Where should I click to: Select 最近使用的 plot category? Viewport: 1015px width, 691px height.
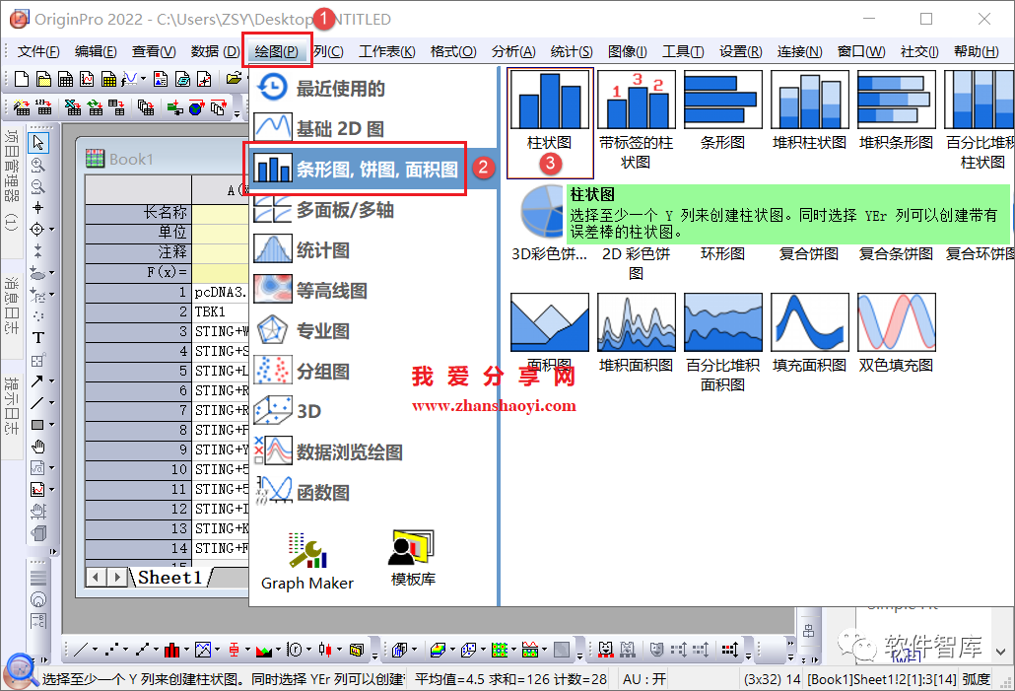point(373,89)
